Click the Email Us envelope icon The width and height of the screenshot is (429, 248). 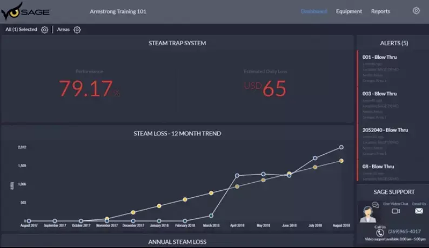(419, 211)
